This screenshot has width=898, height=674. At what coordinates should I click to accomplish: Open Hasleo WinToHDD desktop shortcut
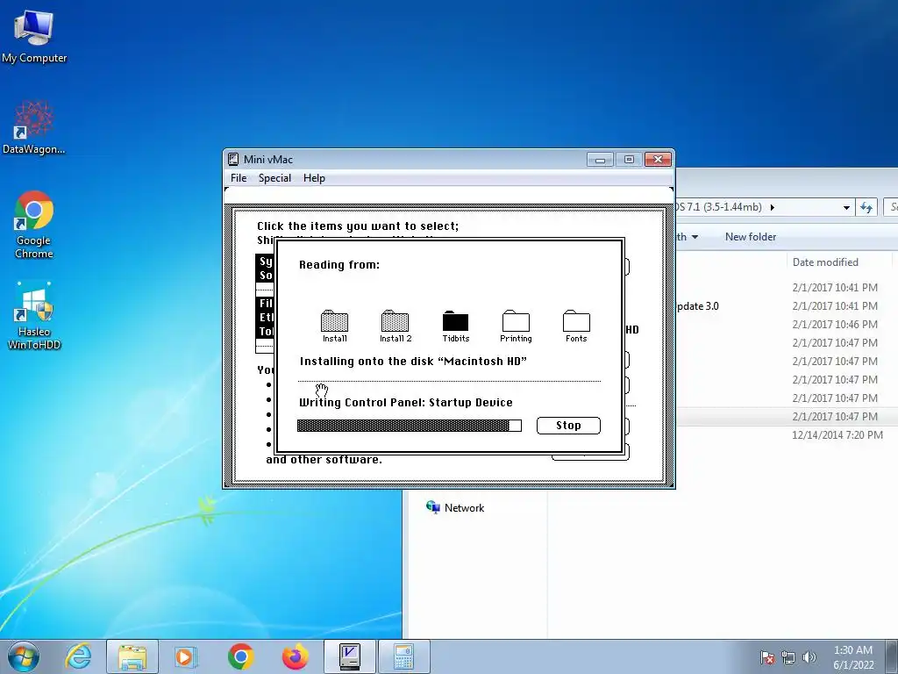coord(34,315)
